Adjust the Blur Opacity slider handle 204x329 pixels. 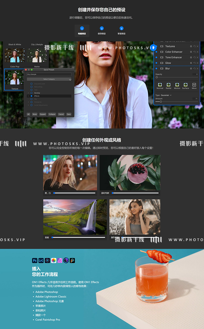point(157,77)
